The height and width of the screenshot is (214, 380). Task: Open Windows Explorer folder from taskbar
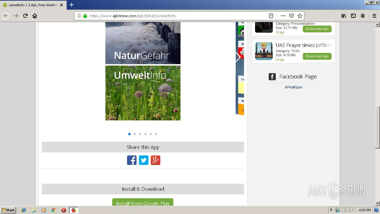pos(34,210)
